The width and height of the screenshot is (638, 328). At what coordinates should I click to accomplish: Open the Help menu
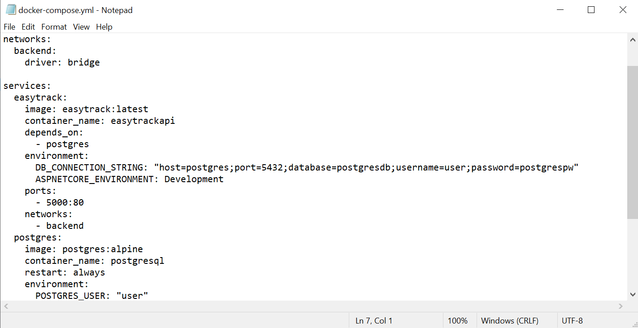(104, 27)
